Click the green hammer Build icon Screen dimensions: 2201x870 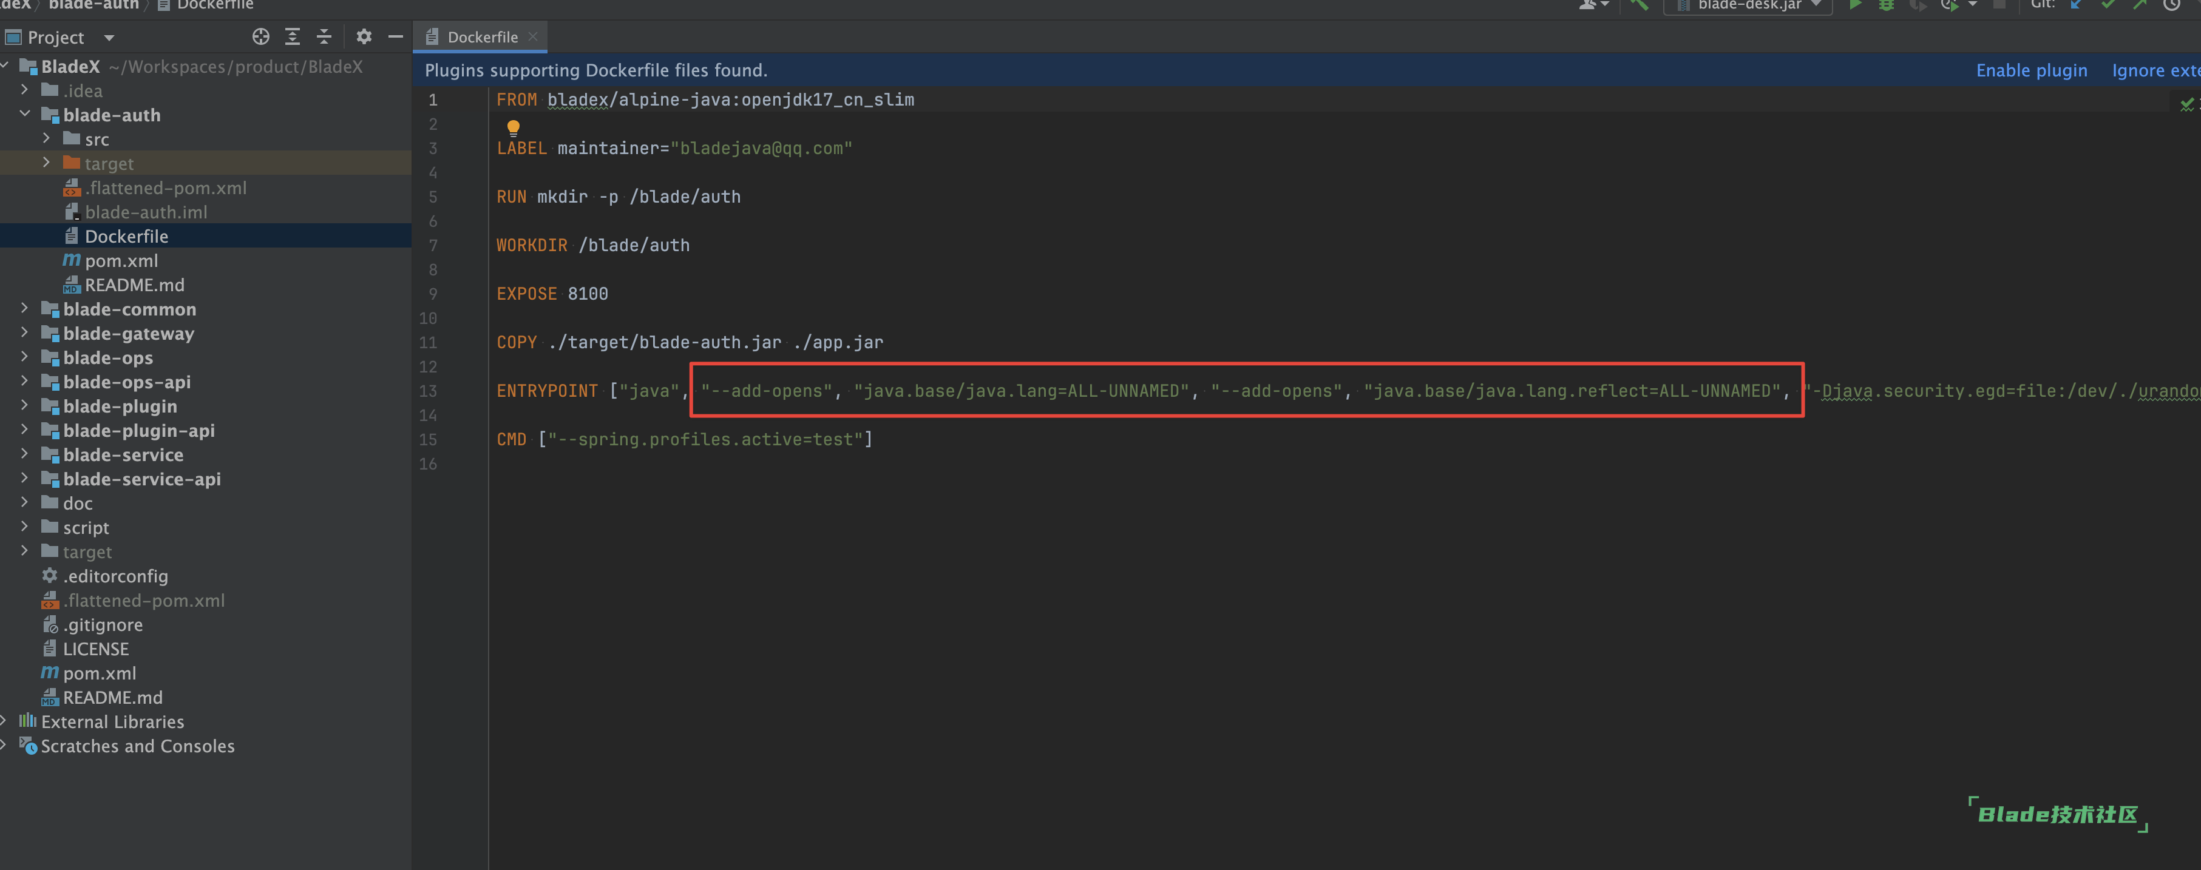(x=1639, y=5)
